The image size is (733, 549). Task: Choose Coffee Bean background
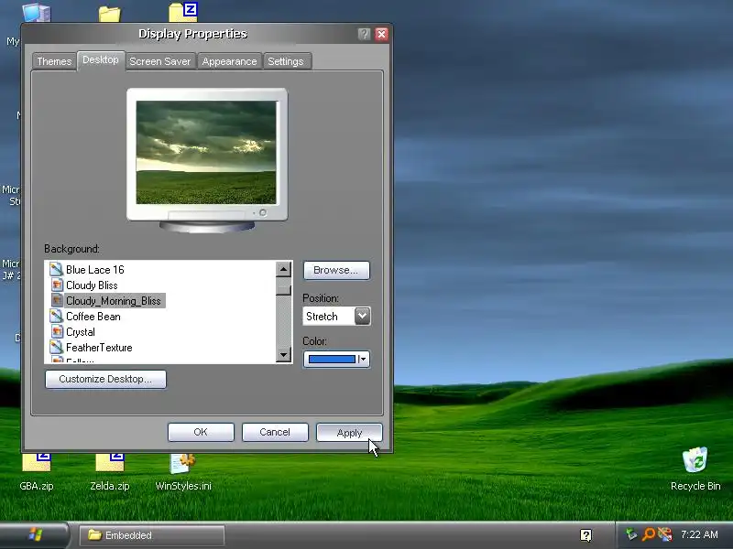[93, 316]
